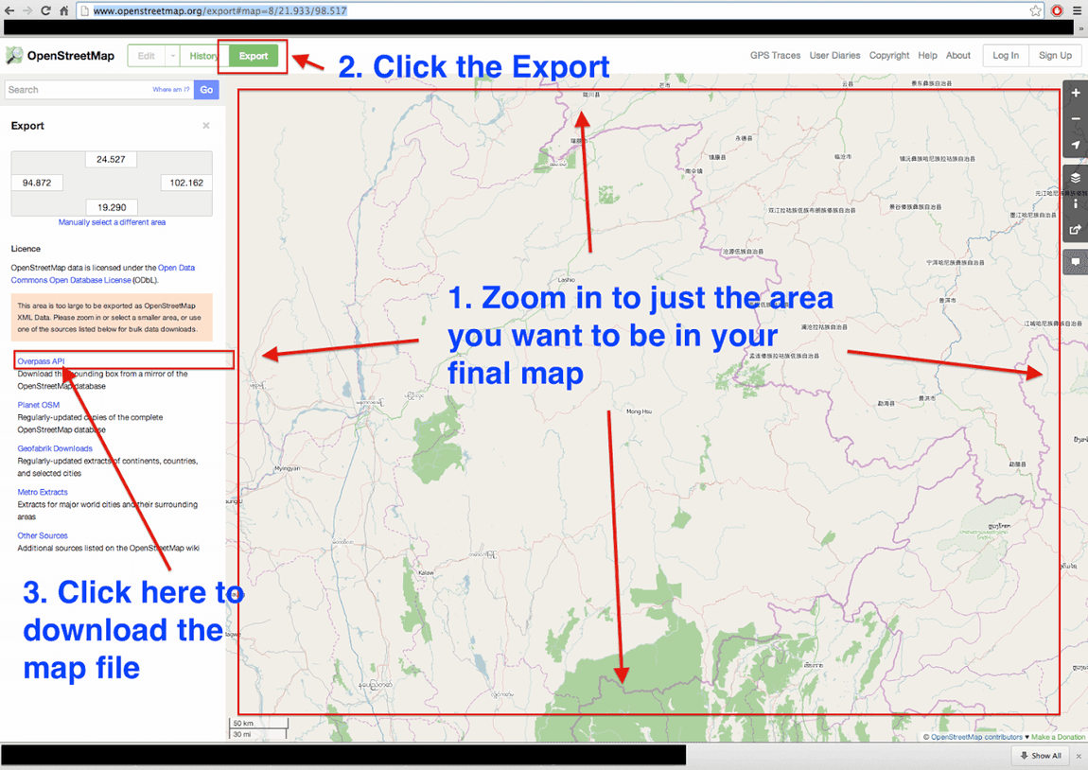Open User Diaries in the top menu
Viewport: 1088px width, 770px height.
834,56
